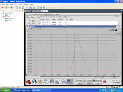Launch the web browser globe icon
The width and height of the screenshot is (123, 92).
[x=34, y=82]
